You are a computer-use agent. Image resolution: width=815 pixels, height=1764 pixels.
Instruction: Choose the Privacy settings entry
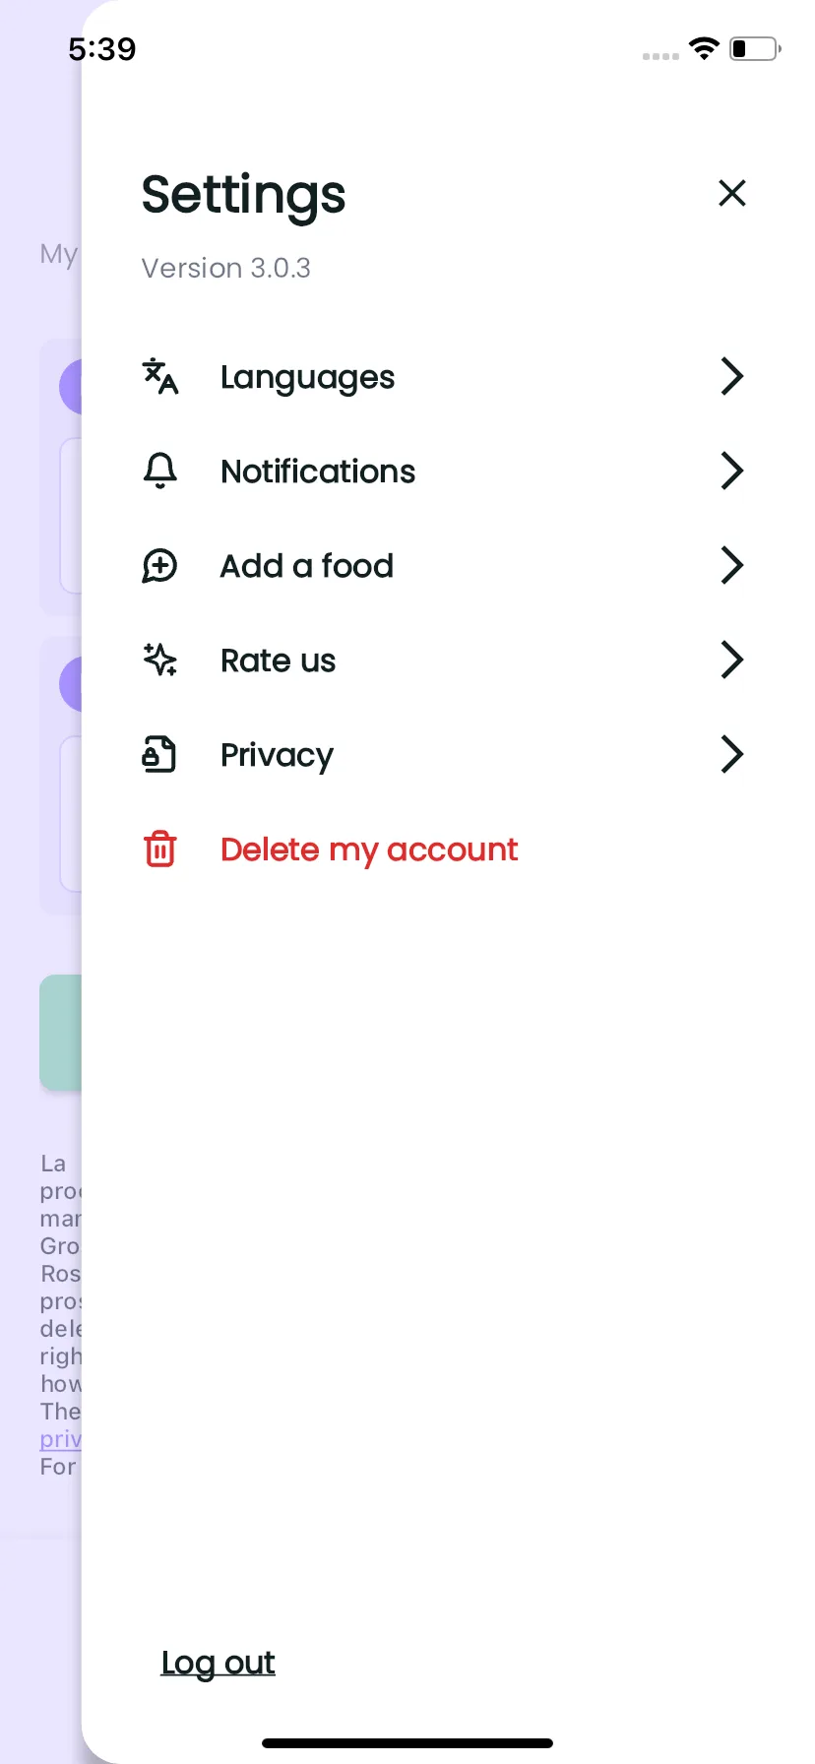pos(277,756)
